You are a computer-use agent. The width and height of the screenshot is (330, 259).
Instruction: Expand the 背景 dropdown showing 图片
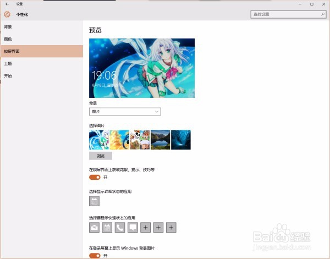[x=125, y=112]
